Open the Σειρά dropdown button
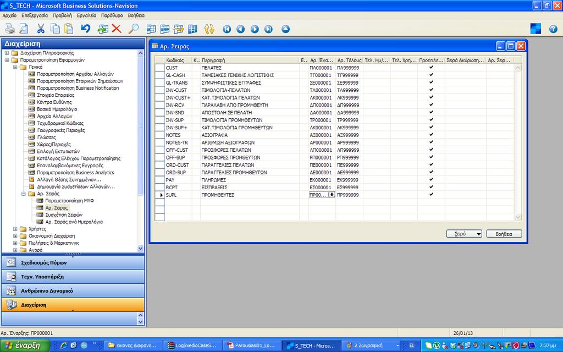Image resolution: width=563 pixels, height=352 pixels. (464, 234)
